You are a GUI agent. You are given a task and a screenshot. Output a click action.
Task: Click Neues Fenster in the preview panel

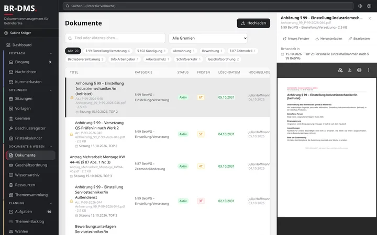(296, 39)
